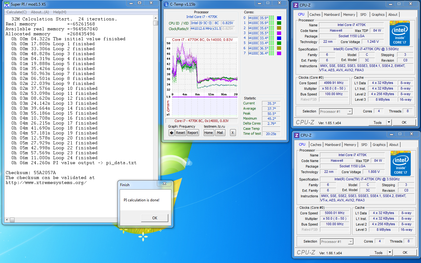Viewport: 421px width, 263px height.
Task: Select the CPU tab in CPU-Z 1.66.1
Action: pos(302,144)
